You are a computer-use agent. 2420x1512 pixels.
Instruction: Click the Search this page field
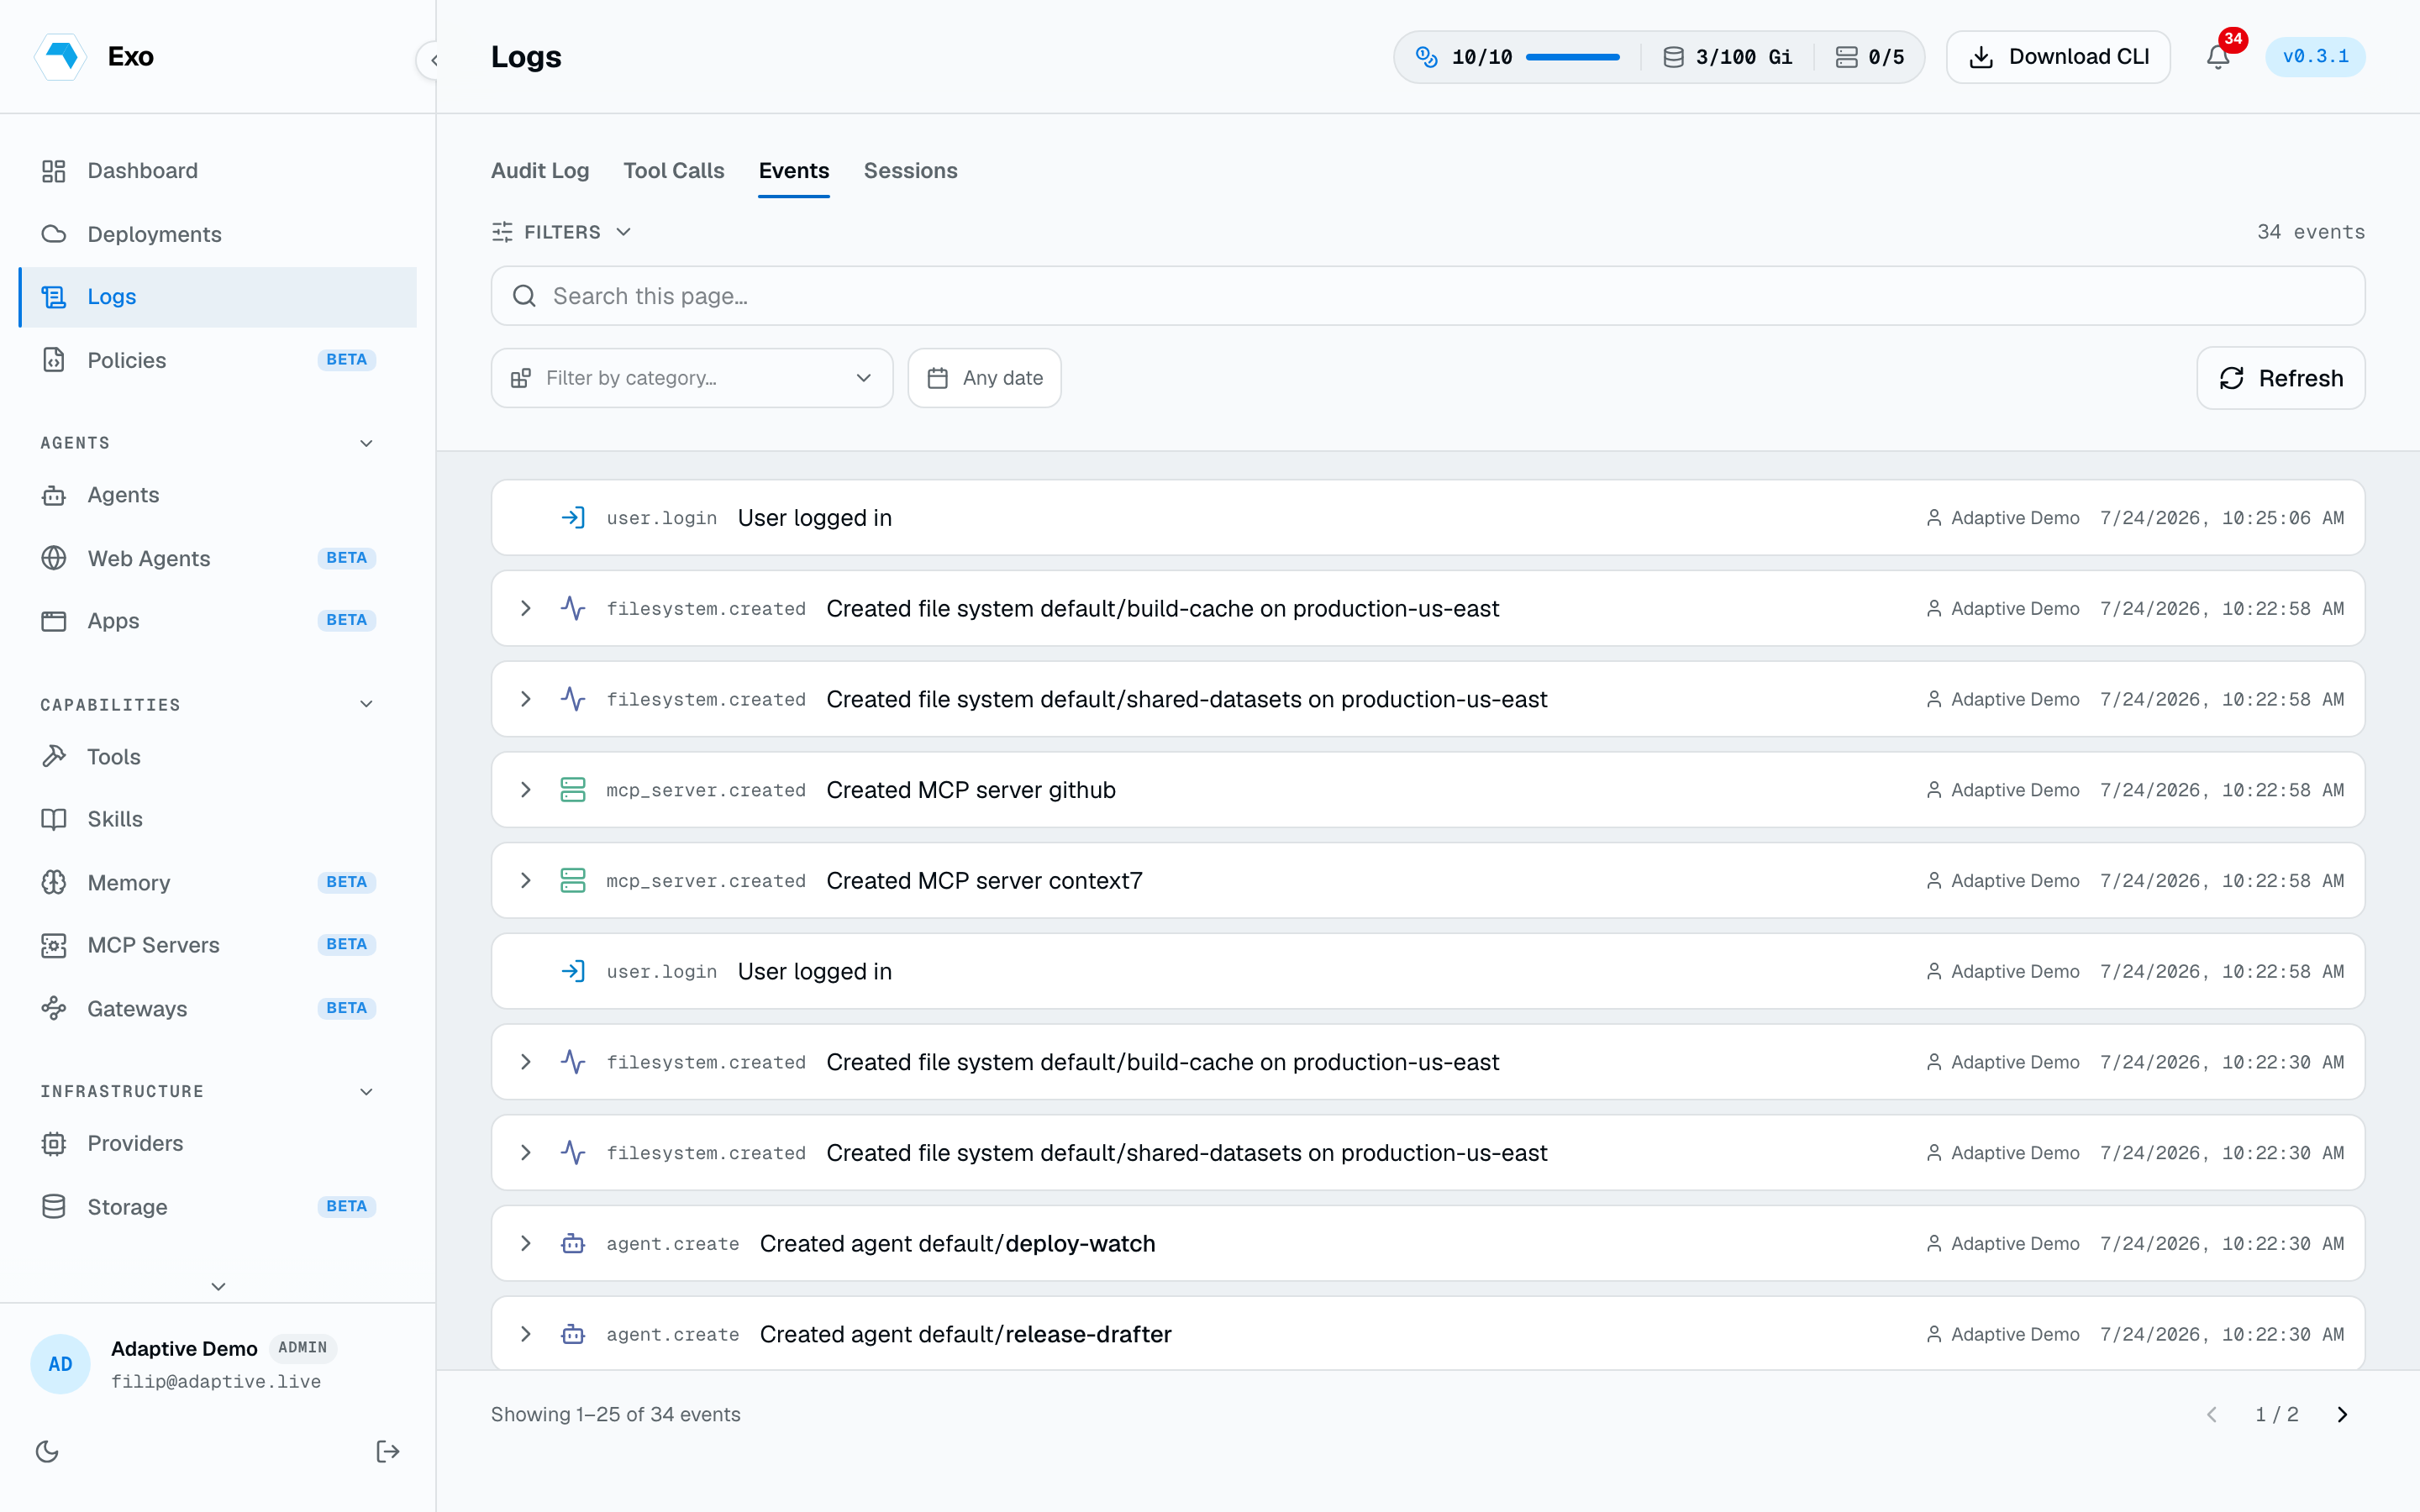click(x=1427, y=296)
